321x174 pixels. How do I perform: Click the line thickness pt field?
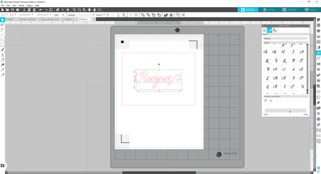pos(57,15)
